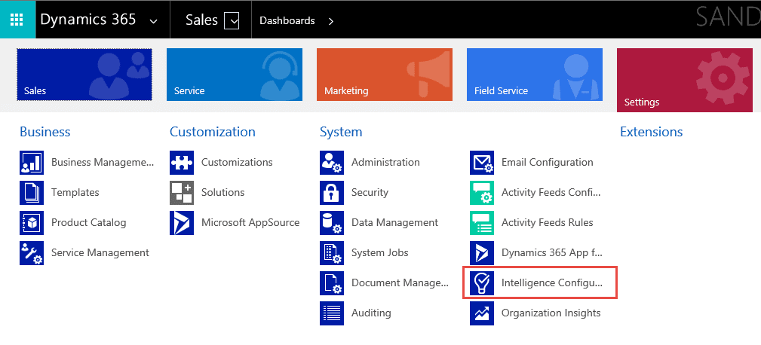Click the Auditing icon
761x345 pixels.
pyautogui.click(x=332, y=313)
